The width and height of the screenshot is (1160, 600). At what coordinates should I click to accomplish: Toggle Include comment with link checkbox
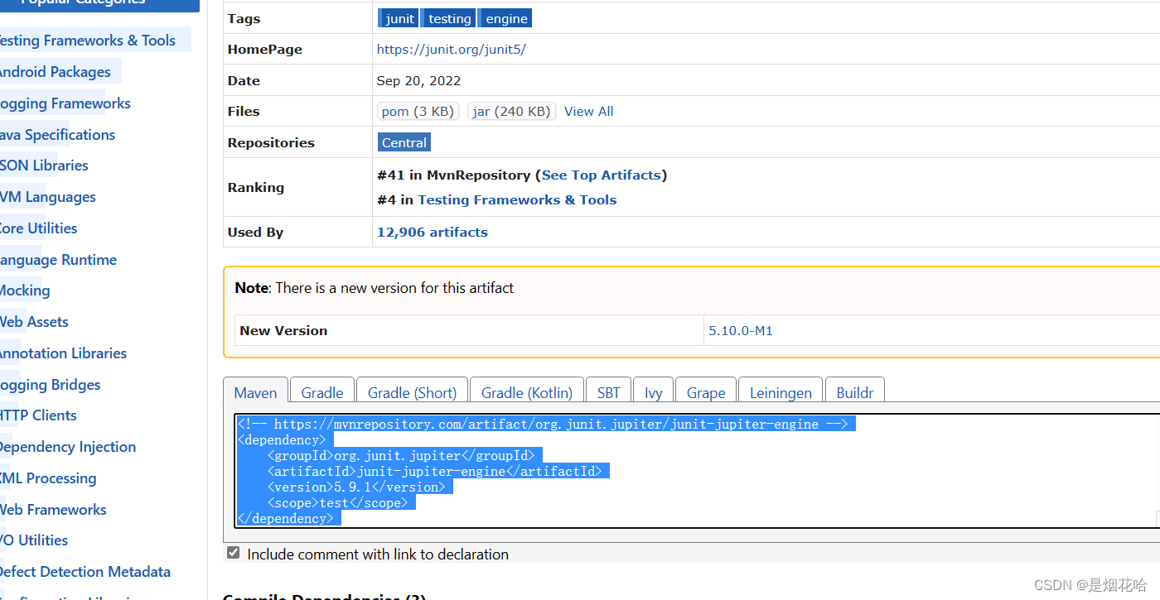[234, 553]
